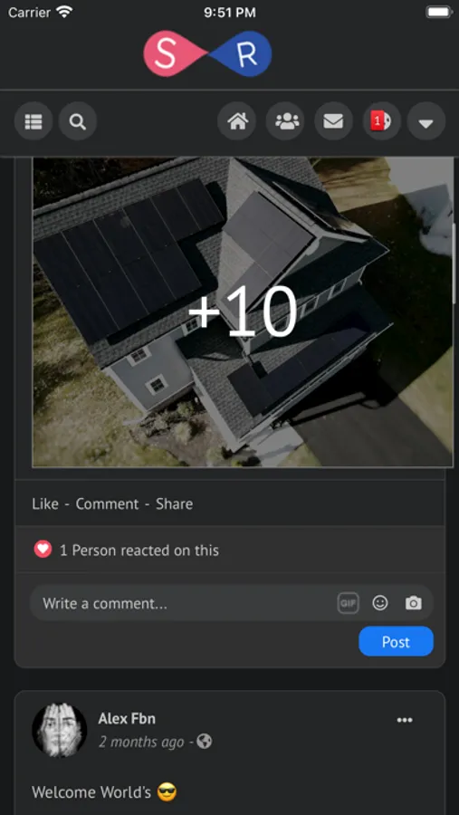
Task: Click the Comment link
Action: (x=107, y=503)
